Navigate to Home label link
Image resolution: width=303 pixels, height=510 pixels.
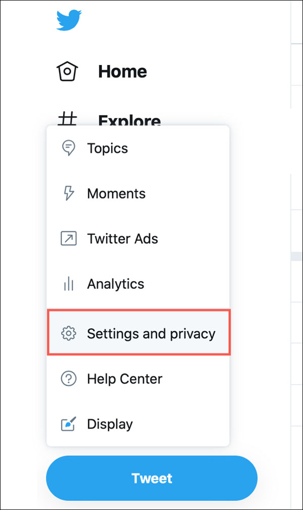coord(122,71)
